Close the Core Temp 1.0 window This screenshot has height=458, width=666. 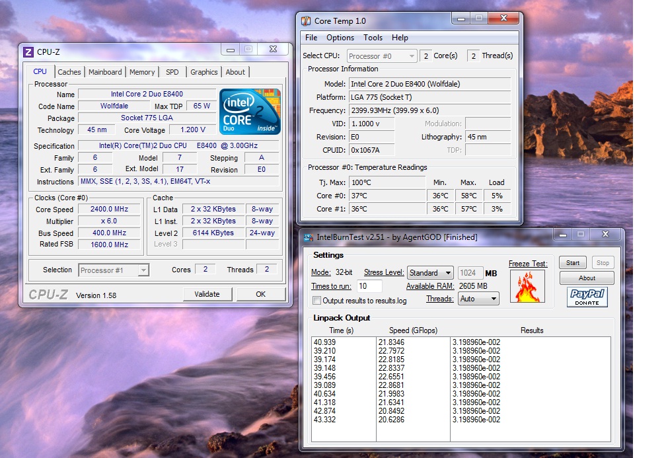(503, 19)
